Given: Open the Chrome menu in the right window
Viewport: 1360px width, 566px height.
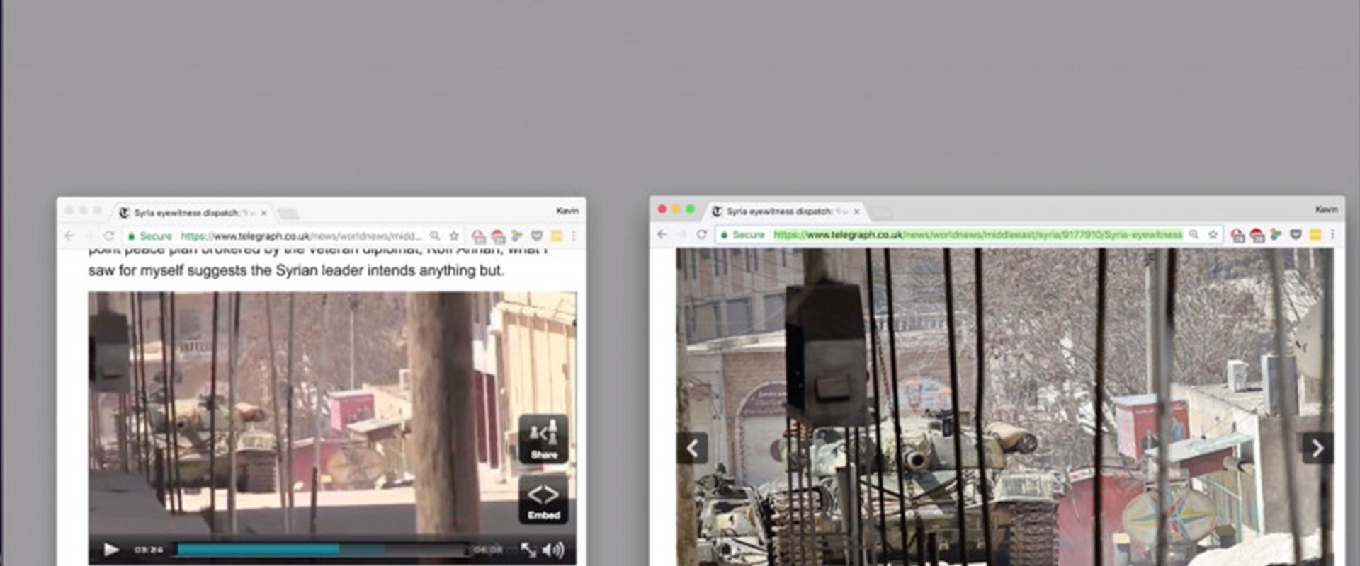Looking at the screenshot, I should [1332, 234].
